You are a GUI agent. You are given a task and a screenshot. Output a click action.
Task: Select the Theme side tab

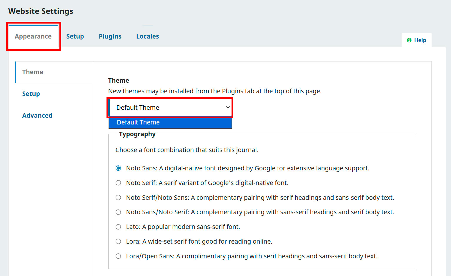click(x=33, y=72)
